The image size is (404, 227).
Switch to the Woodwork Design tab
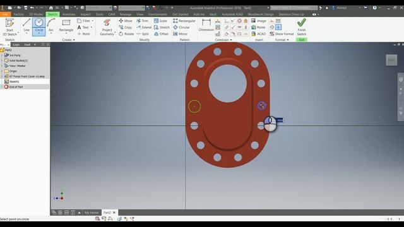[261, 15]
